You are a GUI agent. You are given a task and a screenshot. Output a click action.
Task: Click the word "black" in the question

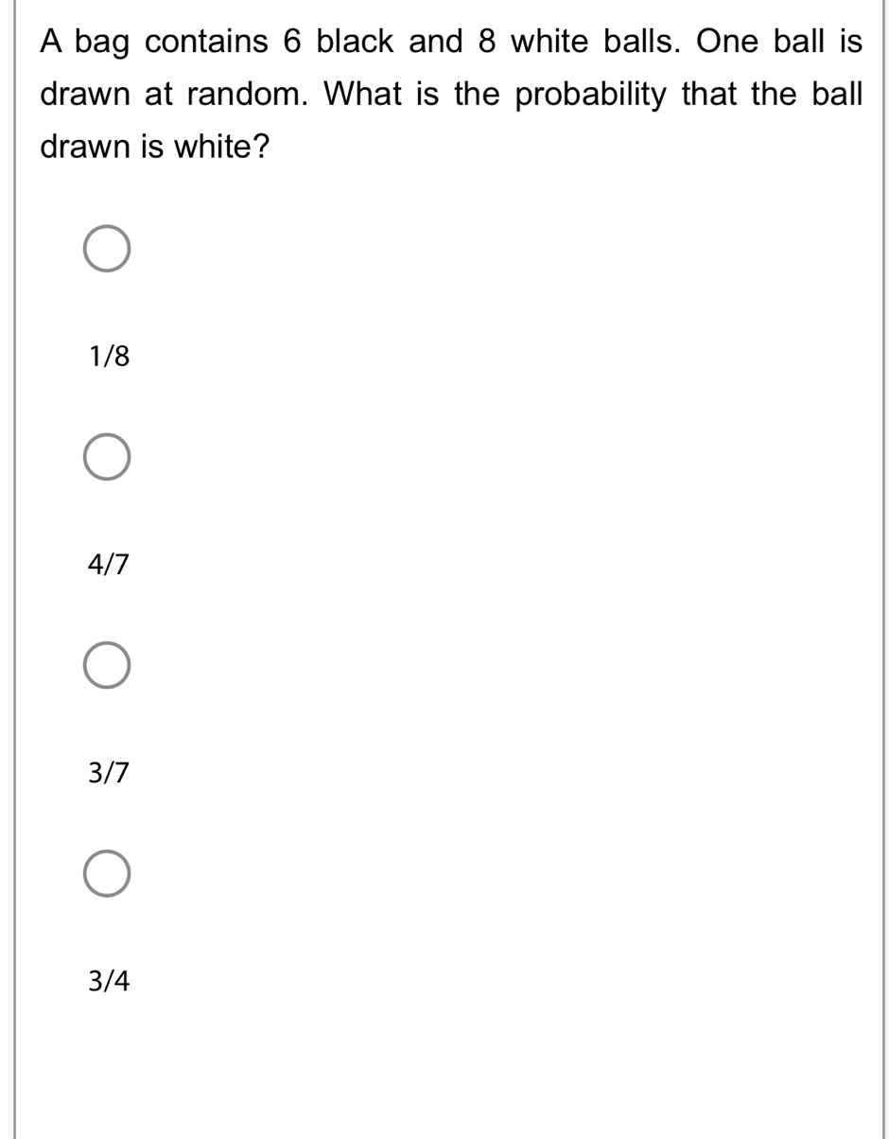(355, 42)
